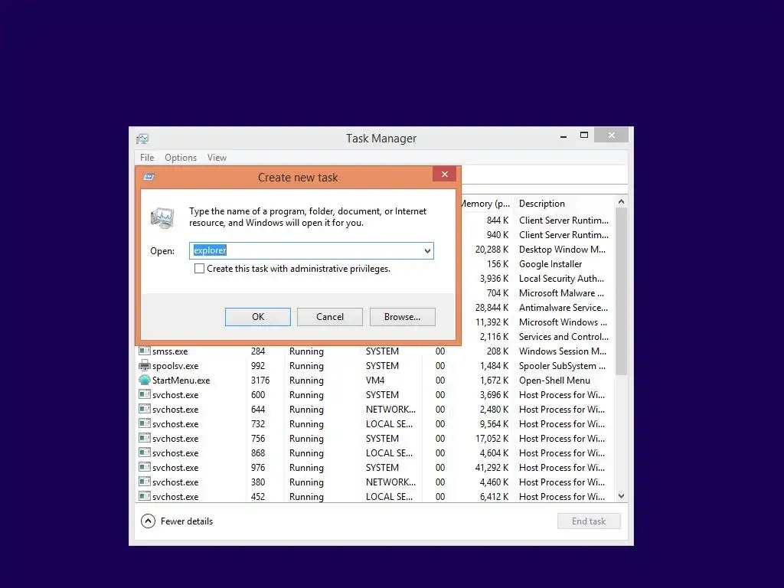The width and height of the screenshot is (784, 588).
Task: Click Desktop Window M... description
Action: click(563, 249)
